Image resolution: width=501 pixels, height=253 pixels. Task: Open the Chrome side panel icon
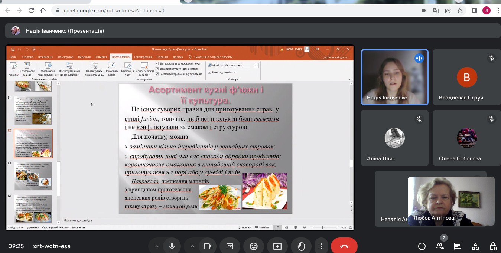click(x=474, y=10)
